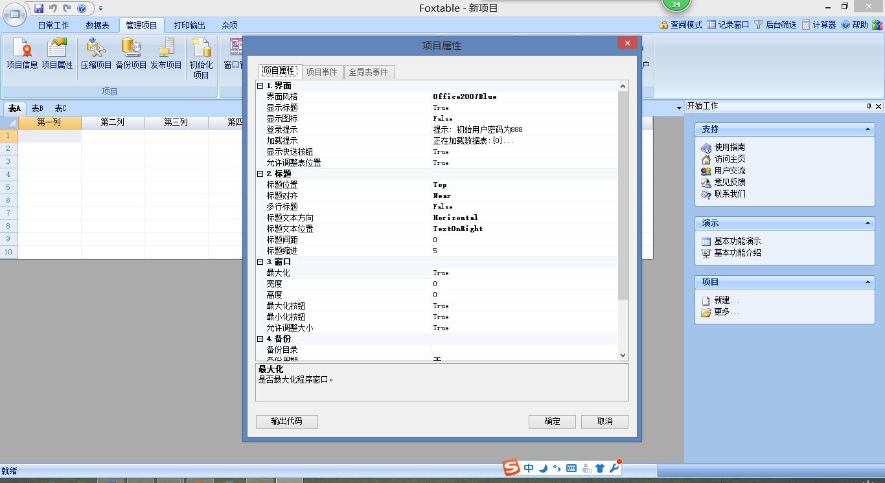The image size is (885, 483).
Task: Click the property grid scrollbar up arrow
Action: 623,86
